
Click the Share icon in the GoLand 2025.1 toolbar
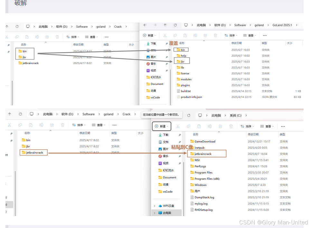(205, 35)
